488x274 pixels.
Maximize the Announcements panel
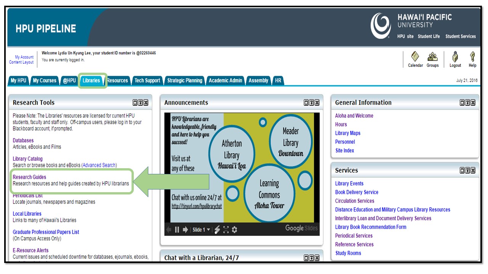307,103
